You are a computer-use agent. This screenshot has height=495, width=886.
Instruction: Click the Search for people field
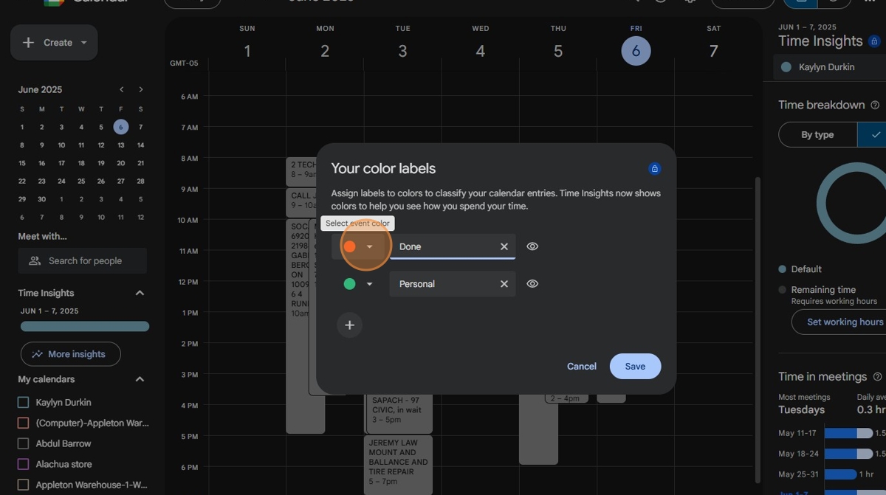click(x=83, y=261)
